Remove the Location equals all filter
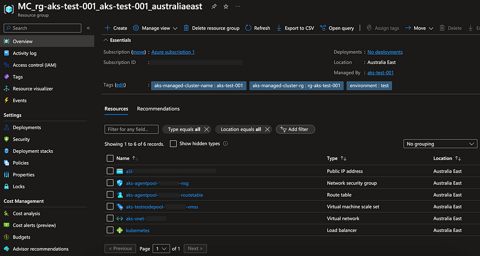The image size is (480, 256). [x=267, y=129]
